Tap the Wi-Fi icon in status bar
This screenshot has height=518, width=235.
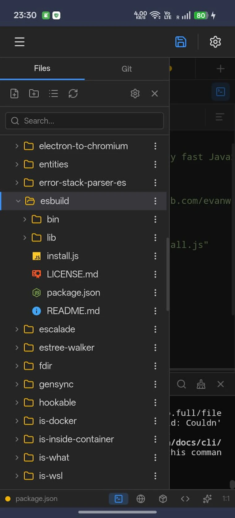pos(155,15)
